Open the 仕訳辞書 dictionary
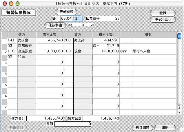Viewport: 184px width, 132px height. [55, 25]
